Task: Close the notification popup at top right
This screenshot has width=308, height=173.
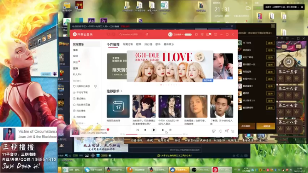Action: 302,7
